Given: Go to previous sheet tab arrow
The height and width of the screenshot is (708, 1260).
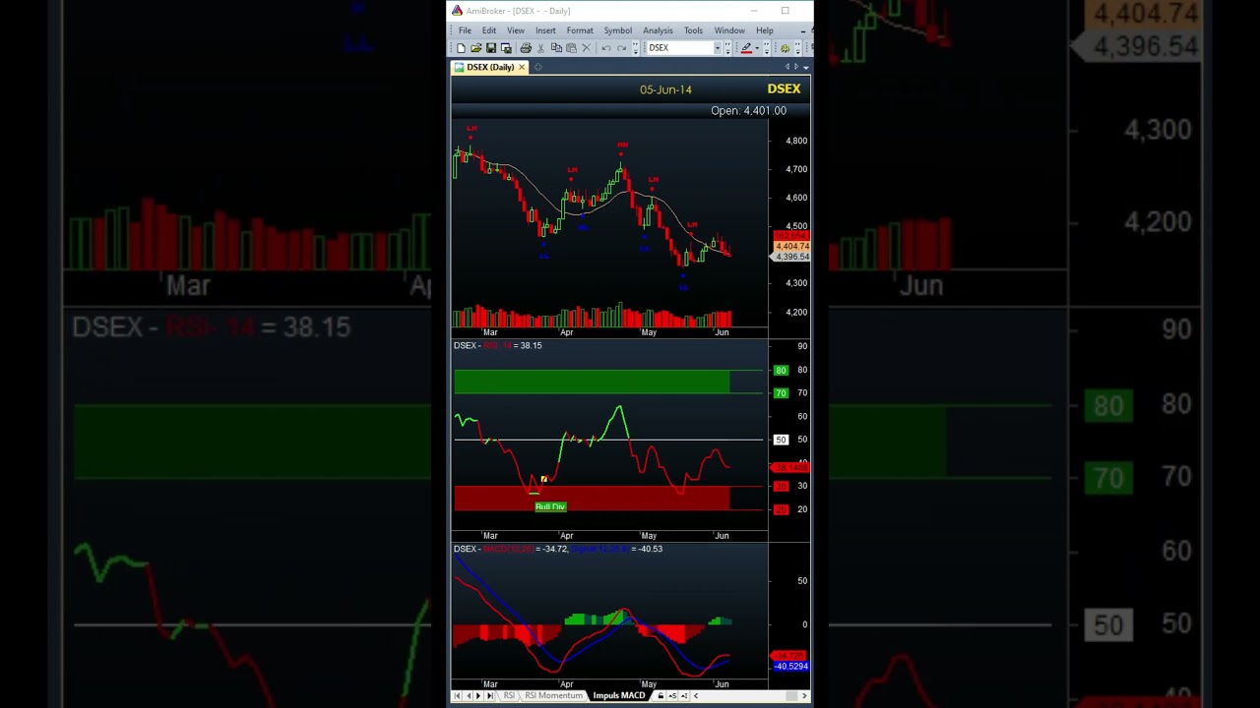Looking at the screenshot, I should coord(469,695).
